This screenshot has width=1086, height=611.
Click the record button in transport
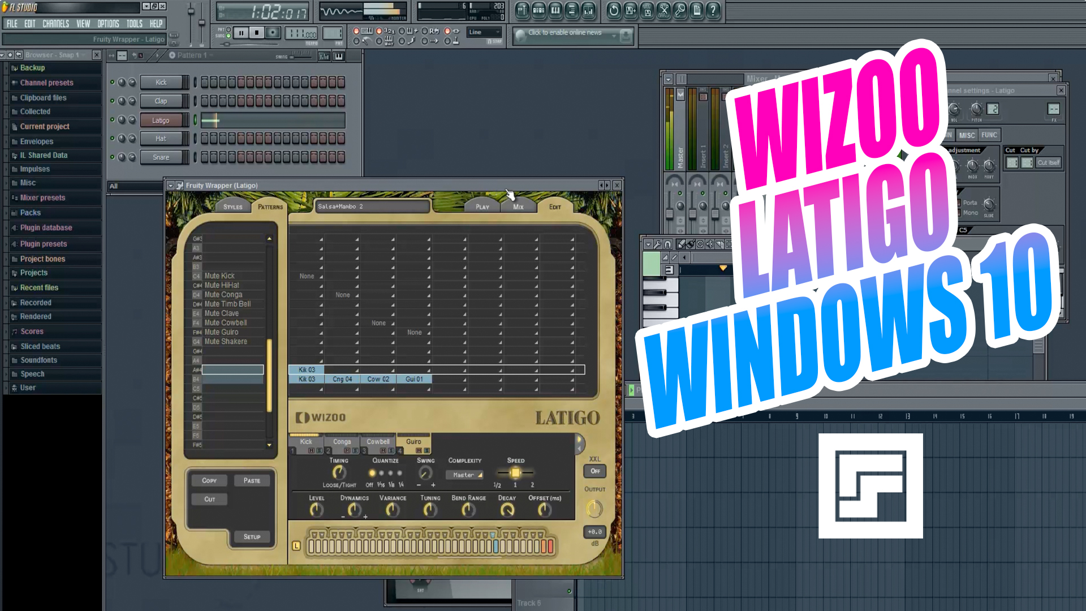[x=273, y=33]
